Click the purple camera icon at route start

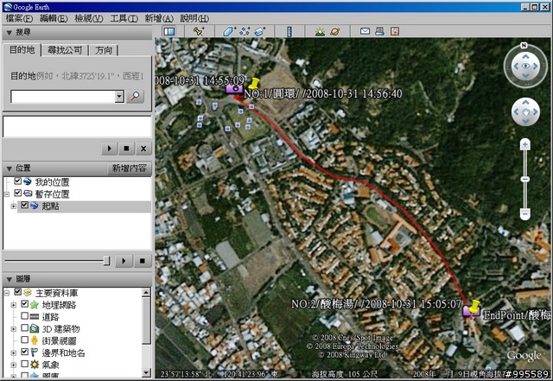234,89
